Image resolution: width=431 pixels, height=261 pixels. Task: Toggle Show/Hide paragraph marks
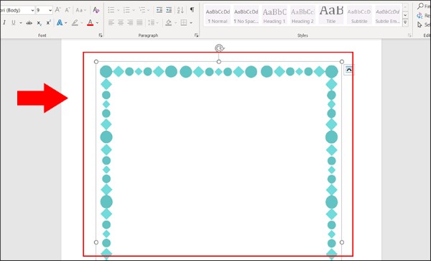pyautogui.click(x=192, y=10)
